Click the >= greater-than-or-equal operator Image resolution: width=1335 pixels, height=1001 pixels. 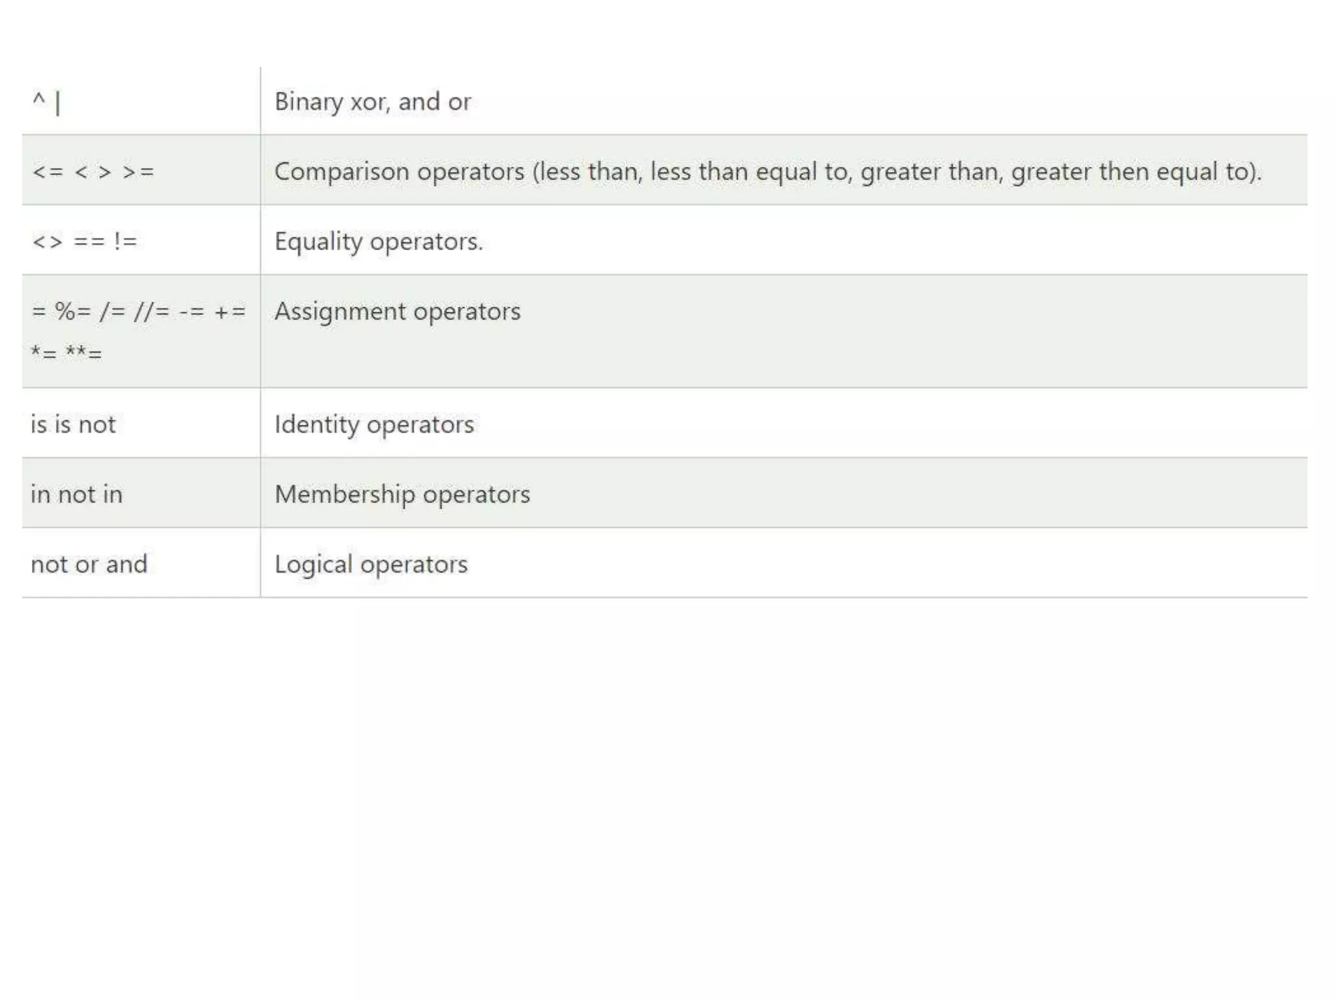(138, 172)
